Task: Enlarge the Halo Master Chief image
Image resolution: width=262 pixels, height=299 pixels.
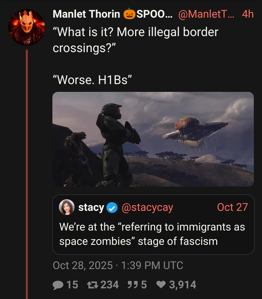Action: coord(153,139)
